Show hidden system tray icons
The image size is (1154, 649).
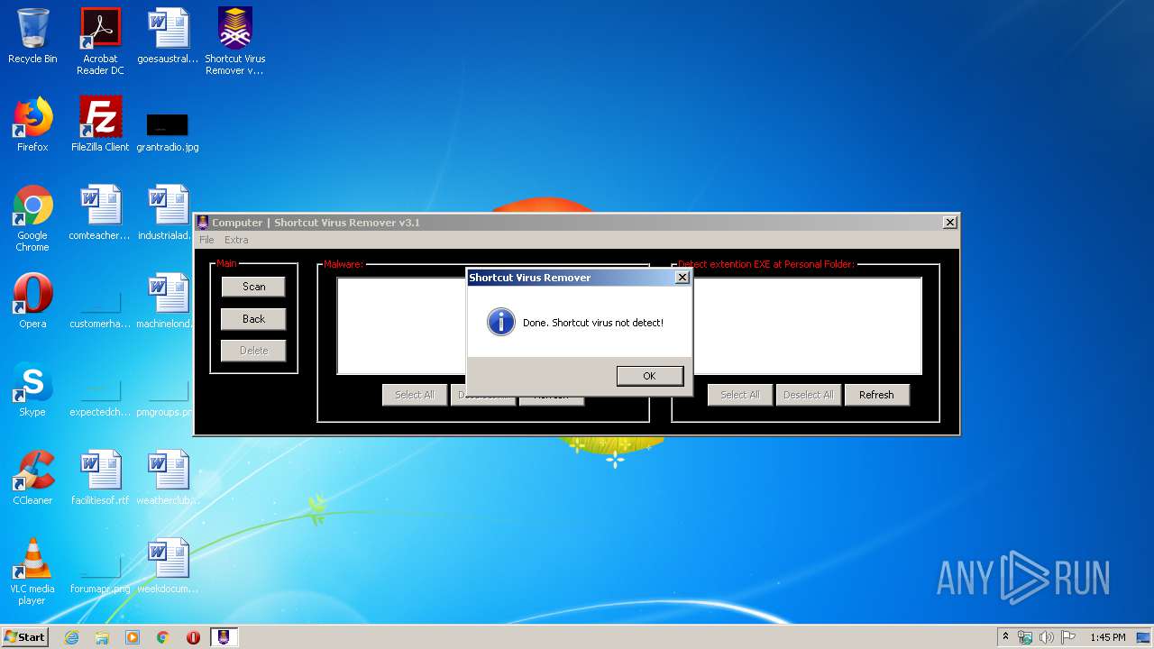[1005, 637]
